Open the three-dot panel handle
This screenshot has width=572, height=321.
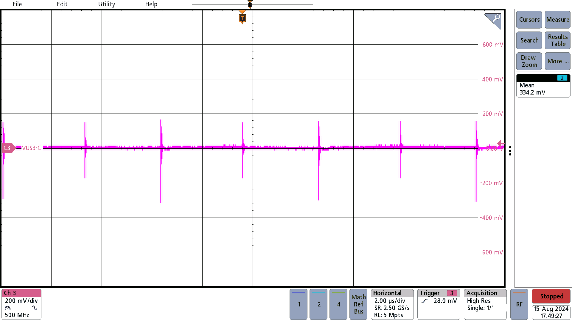pos(510,151)
